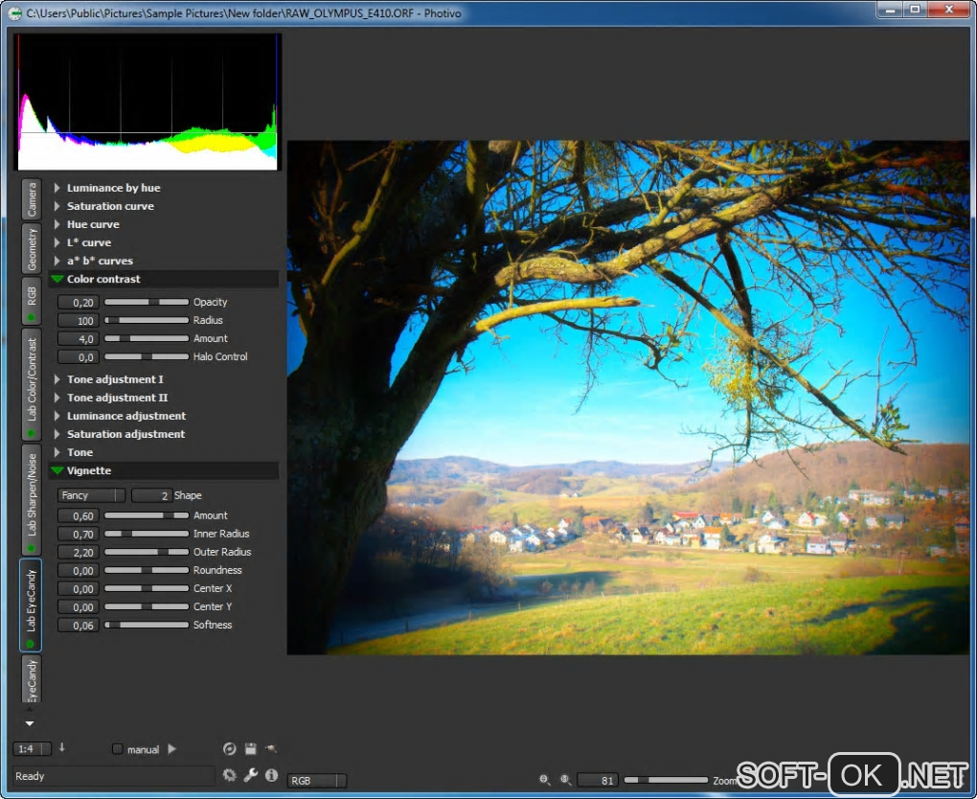
Task: Adjust the Halo Control slider
Action: 147,356
